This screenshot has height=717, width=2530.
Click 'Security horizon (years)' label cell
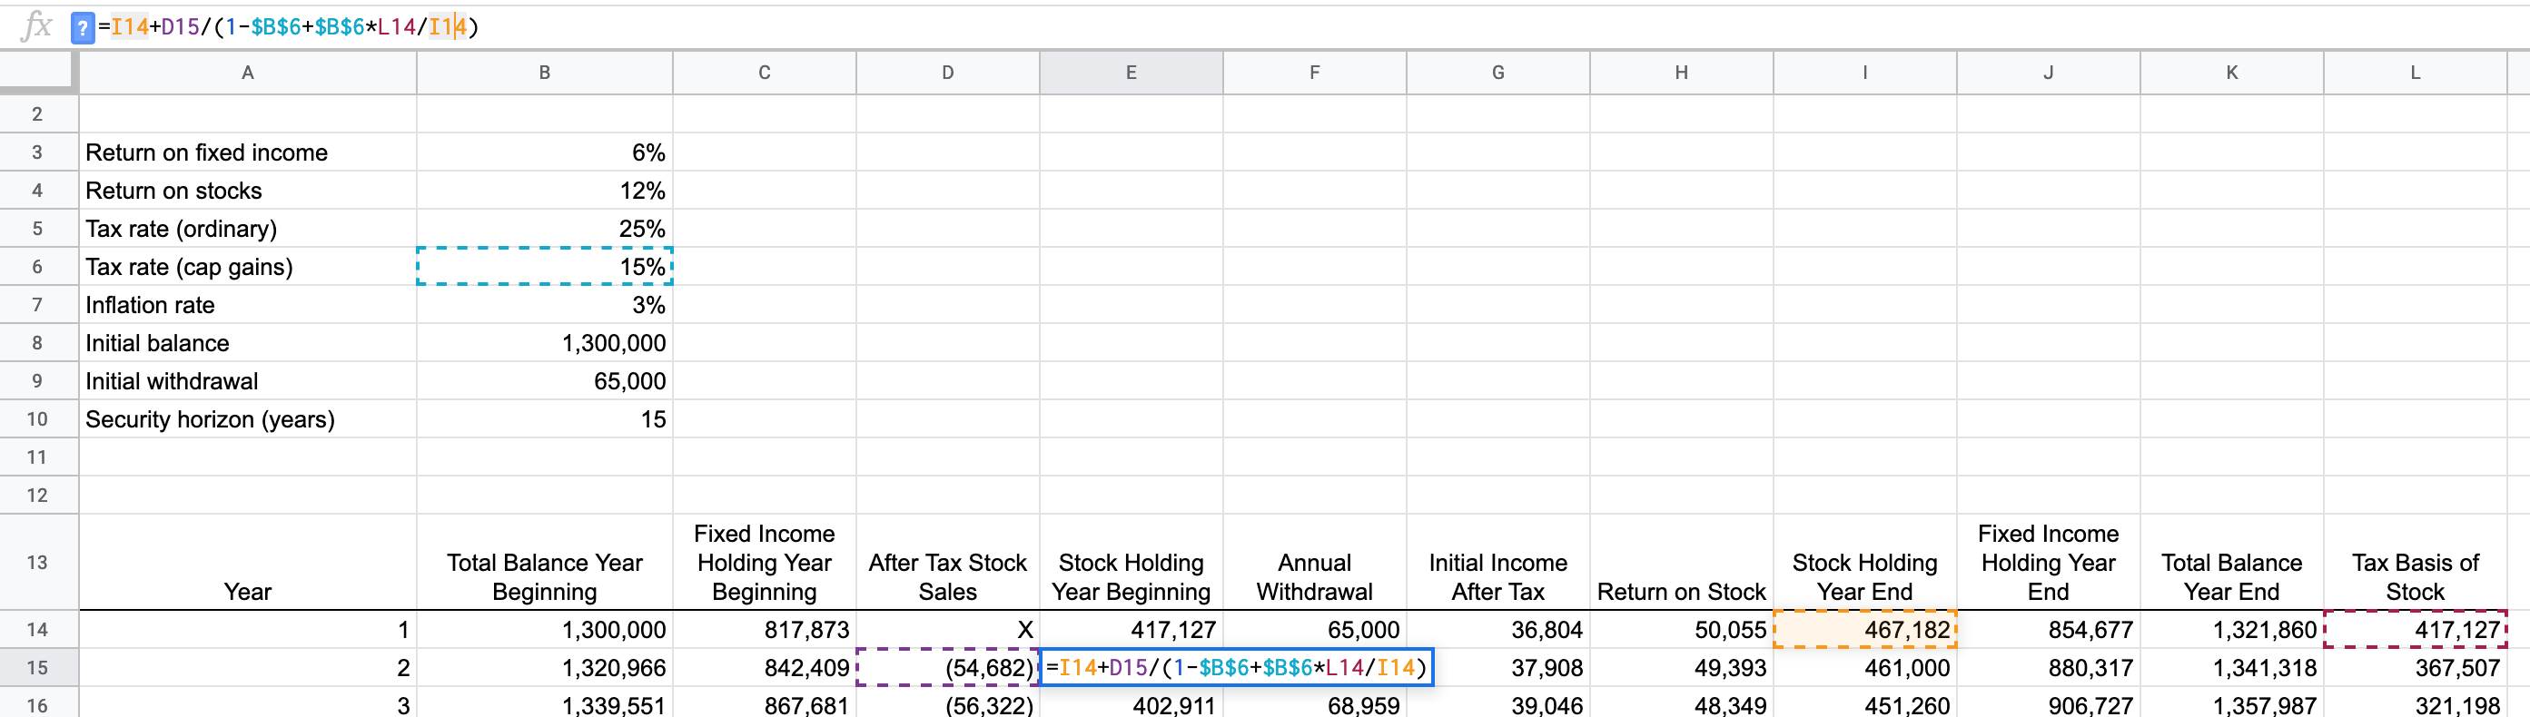pos(248,419)
